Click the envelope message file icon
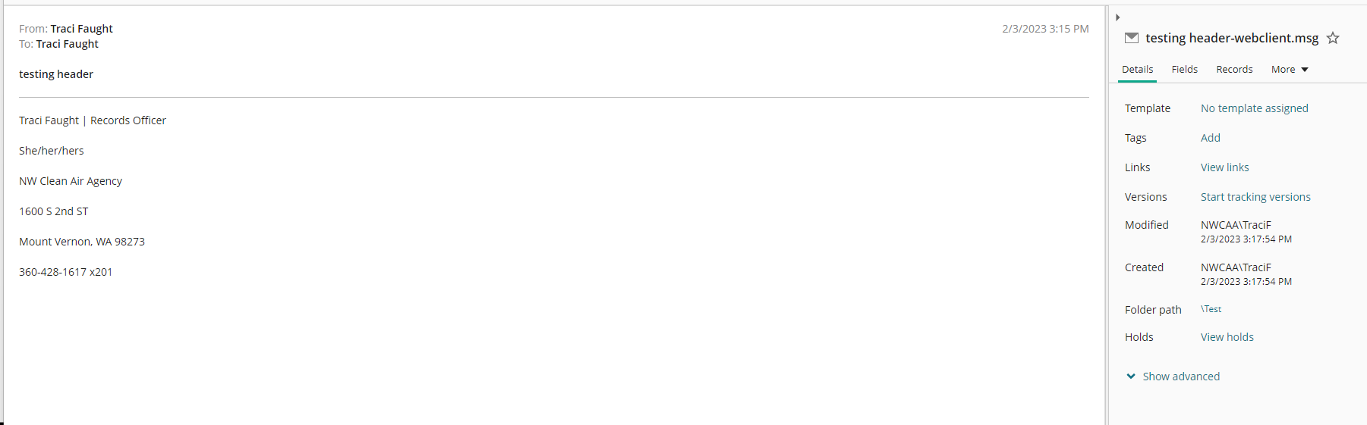This screenshot has width=1367, height=425. click(1132, 38)
